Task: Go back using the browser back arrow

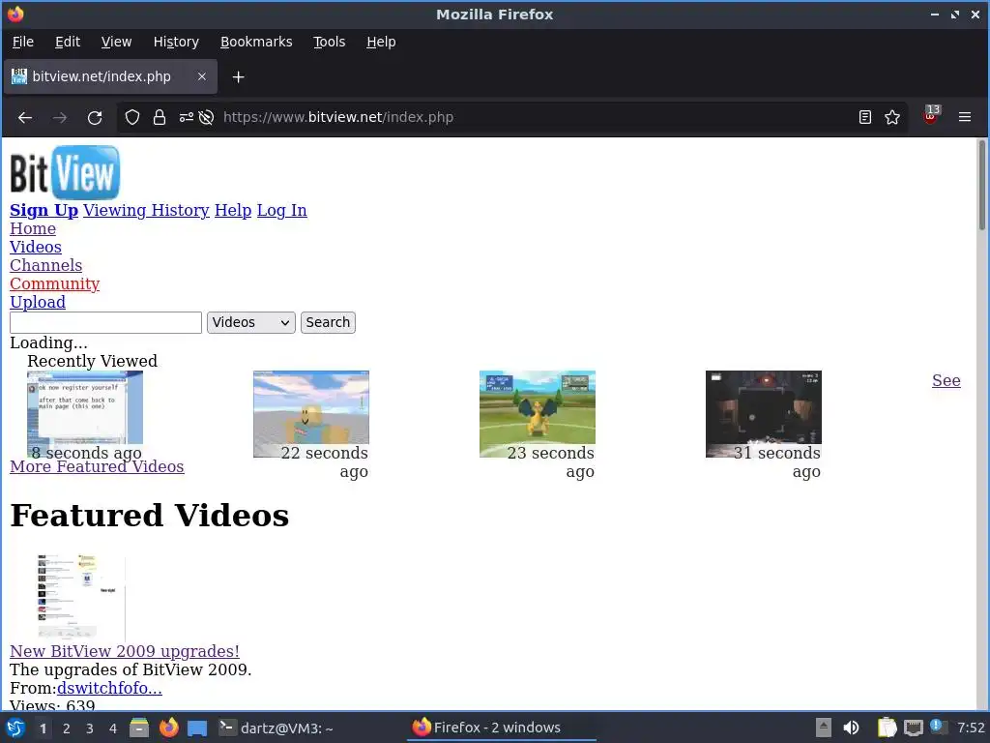Action: (25, 117)
